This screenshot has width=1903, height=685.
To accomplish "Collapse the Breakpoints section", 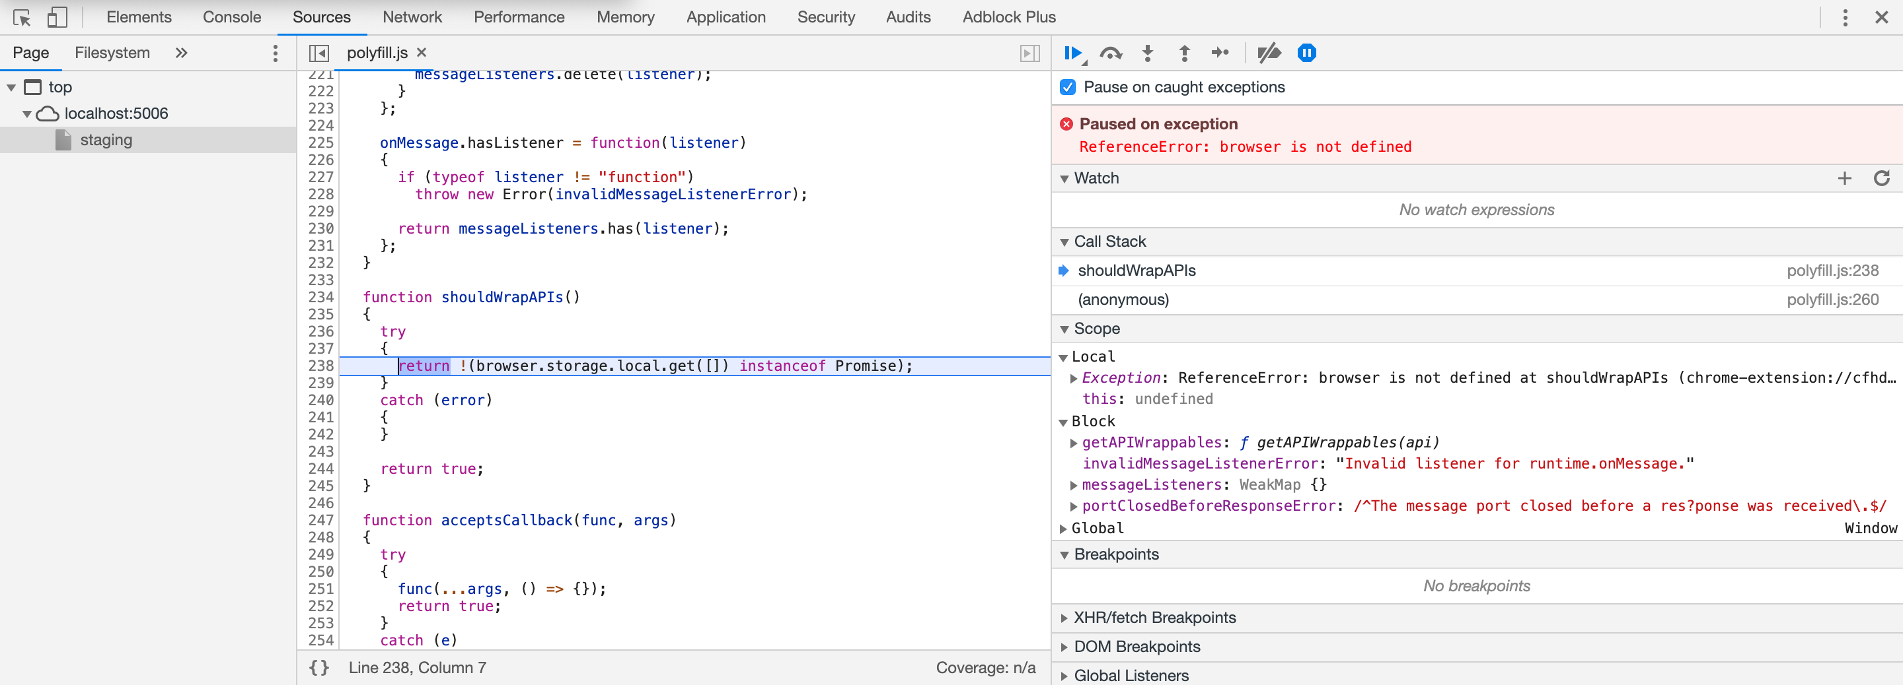I will click(x=1064, y=555).
